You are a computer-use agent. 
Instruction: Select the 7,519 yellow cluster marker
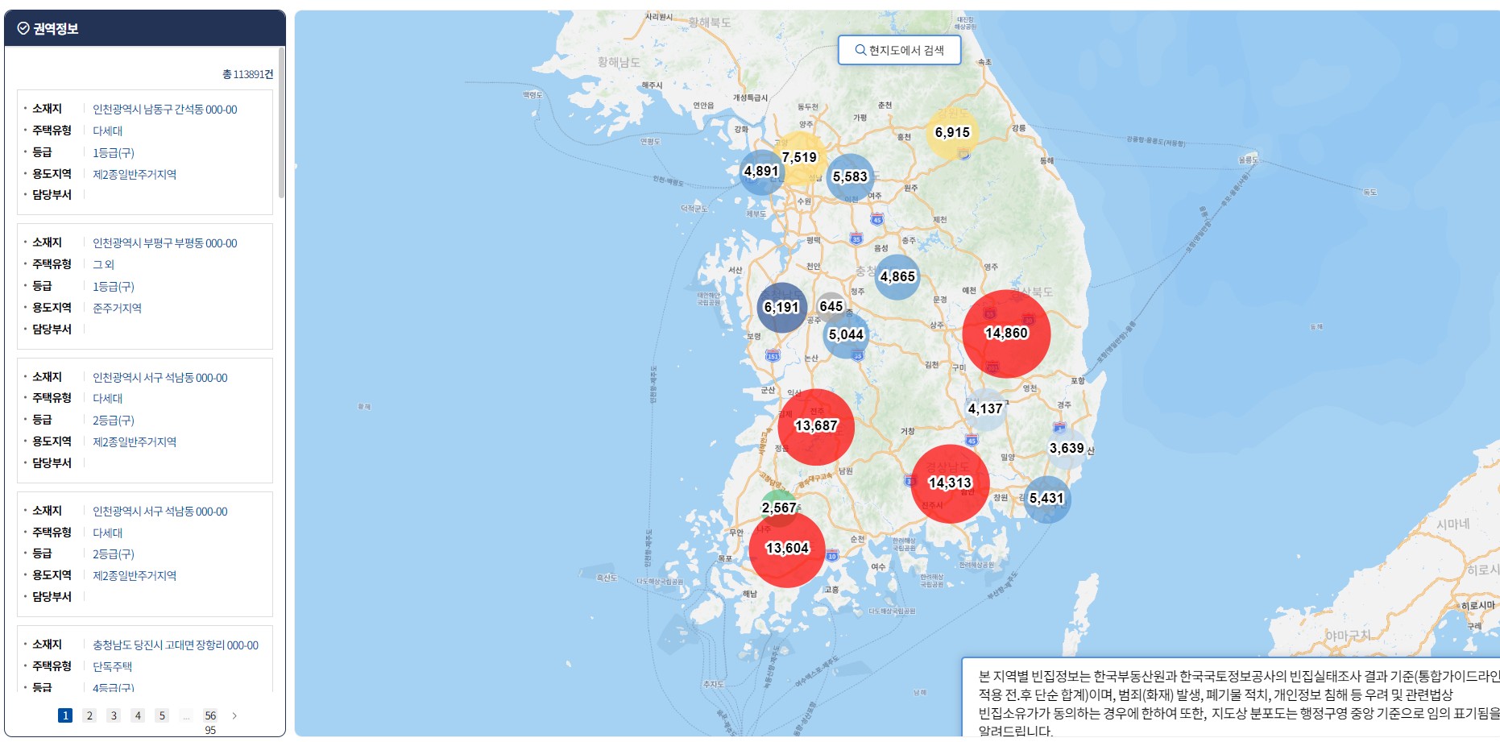(x=799, y=157)
